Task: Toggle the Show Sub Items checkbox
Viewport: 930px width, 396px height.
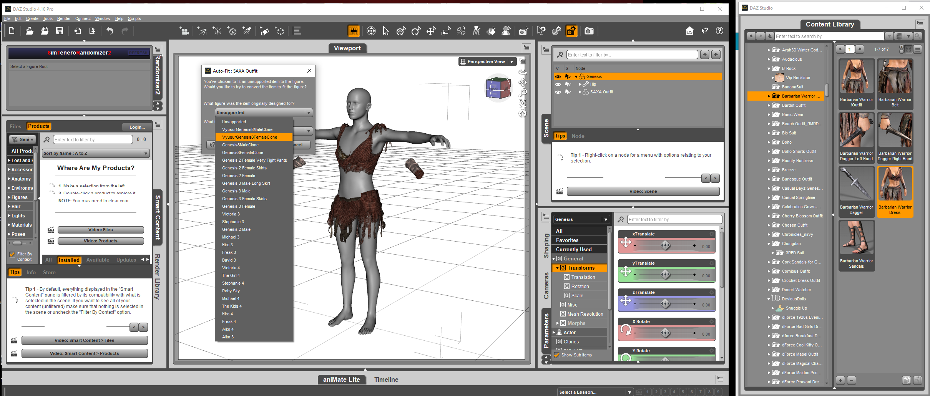Action: [x=557, y=355]
